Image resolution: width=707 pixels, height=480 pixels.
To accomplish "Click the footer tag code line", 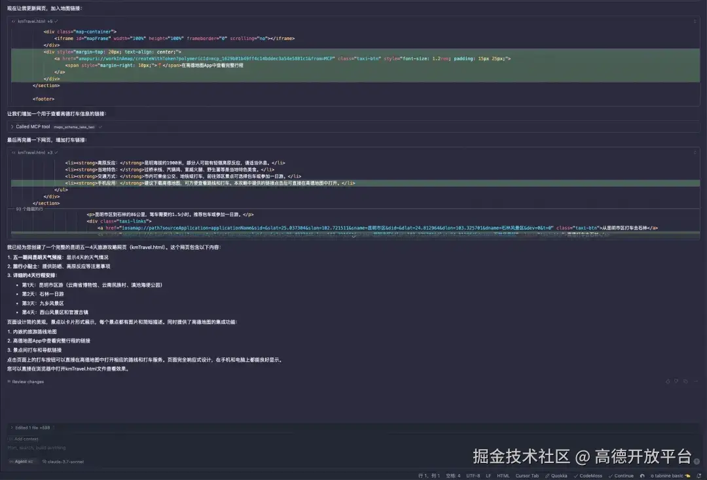I will pos(43,99).
